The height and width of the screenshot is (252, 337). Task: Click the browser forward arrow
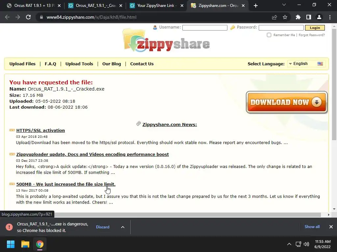[18, 17]
